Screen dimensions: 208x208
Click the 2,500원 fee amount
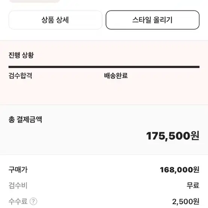point(186,202)
